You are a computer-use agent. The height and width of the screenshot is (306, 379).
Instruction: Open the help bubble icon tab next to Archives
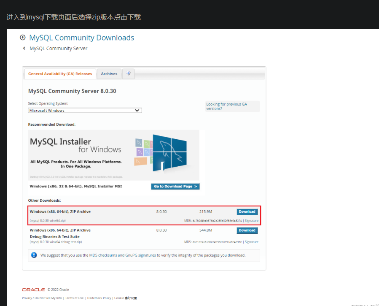pos(128,73)
